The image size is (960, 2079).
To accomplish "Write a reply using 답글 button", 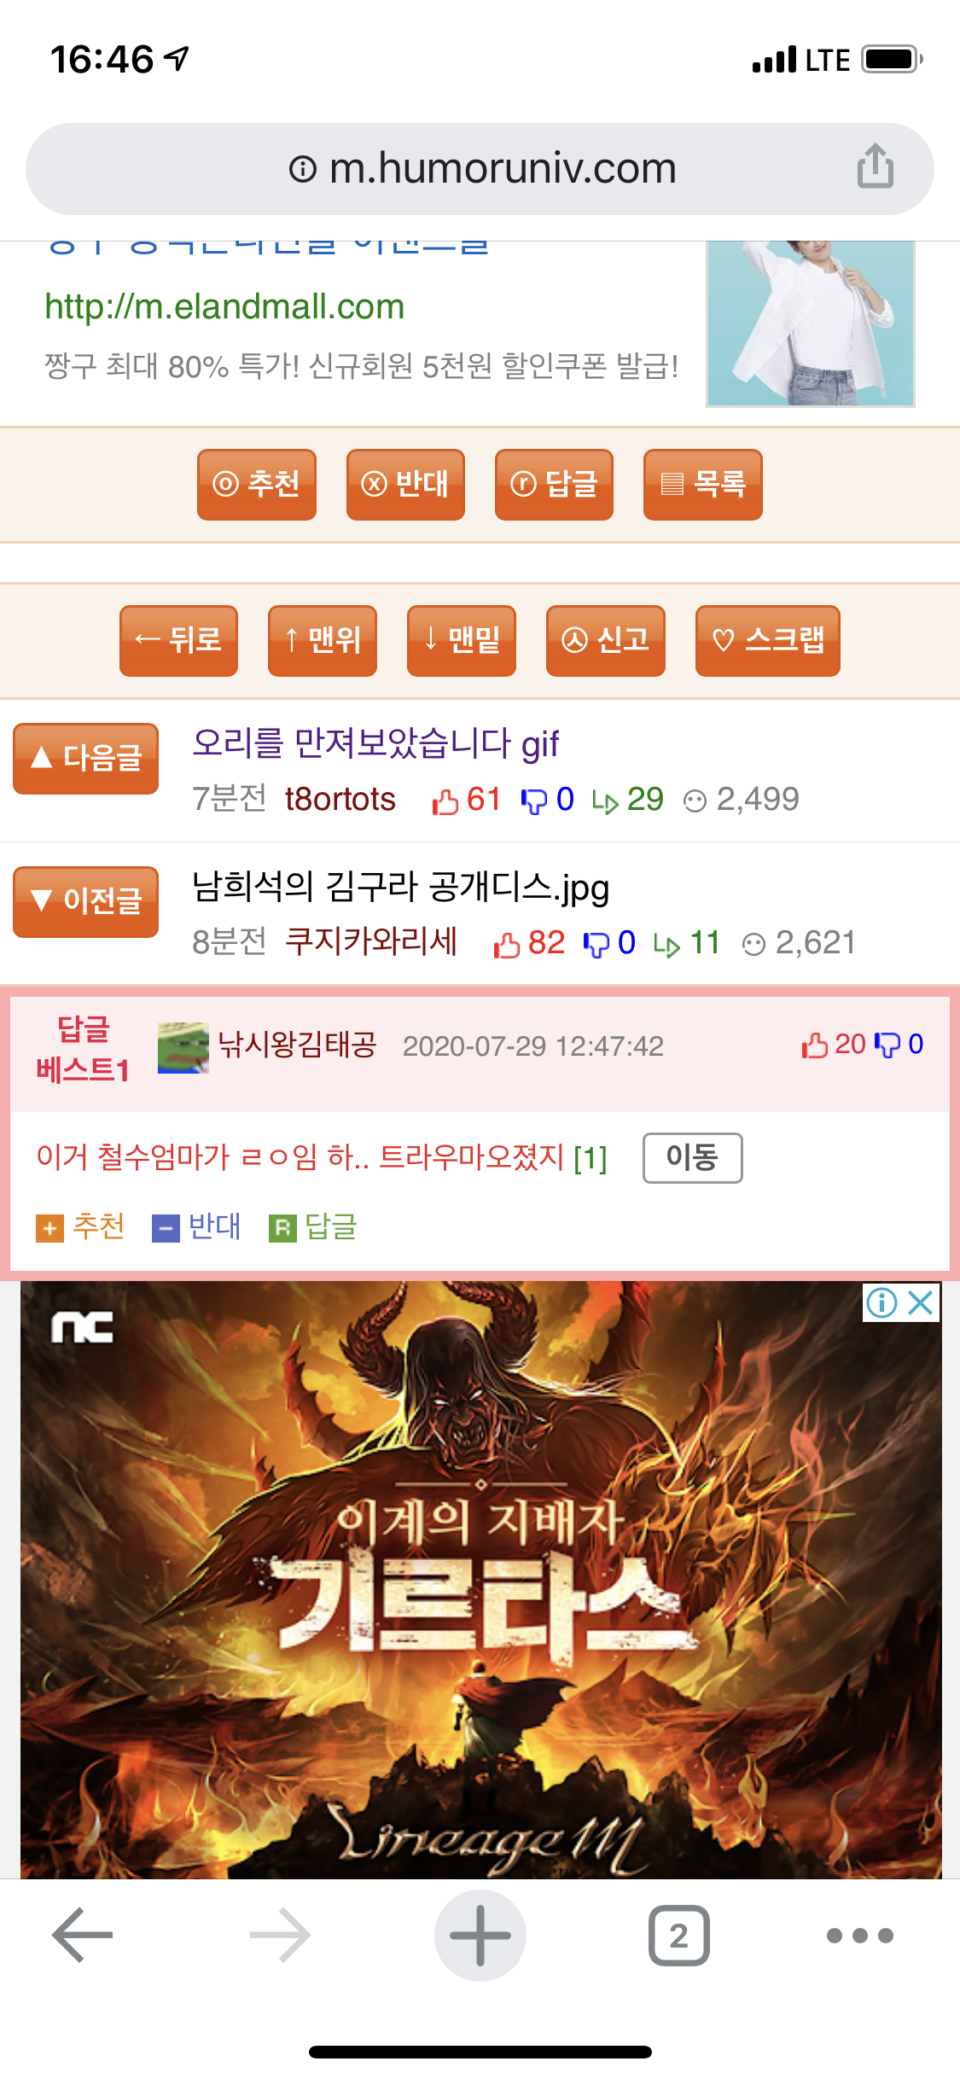I will pos(554,484).
